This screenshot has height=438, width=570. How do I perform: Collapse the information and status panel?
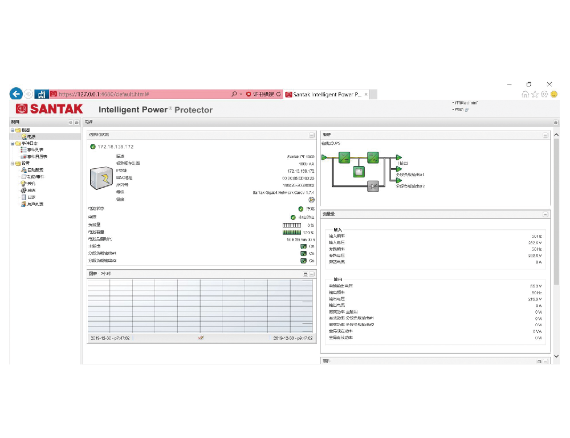coord(312,135)
